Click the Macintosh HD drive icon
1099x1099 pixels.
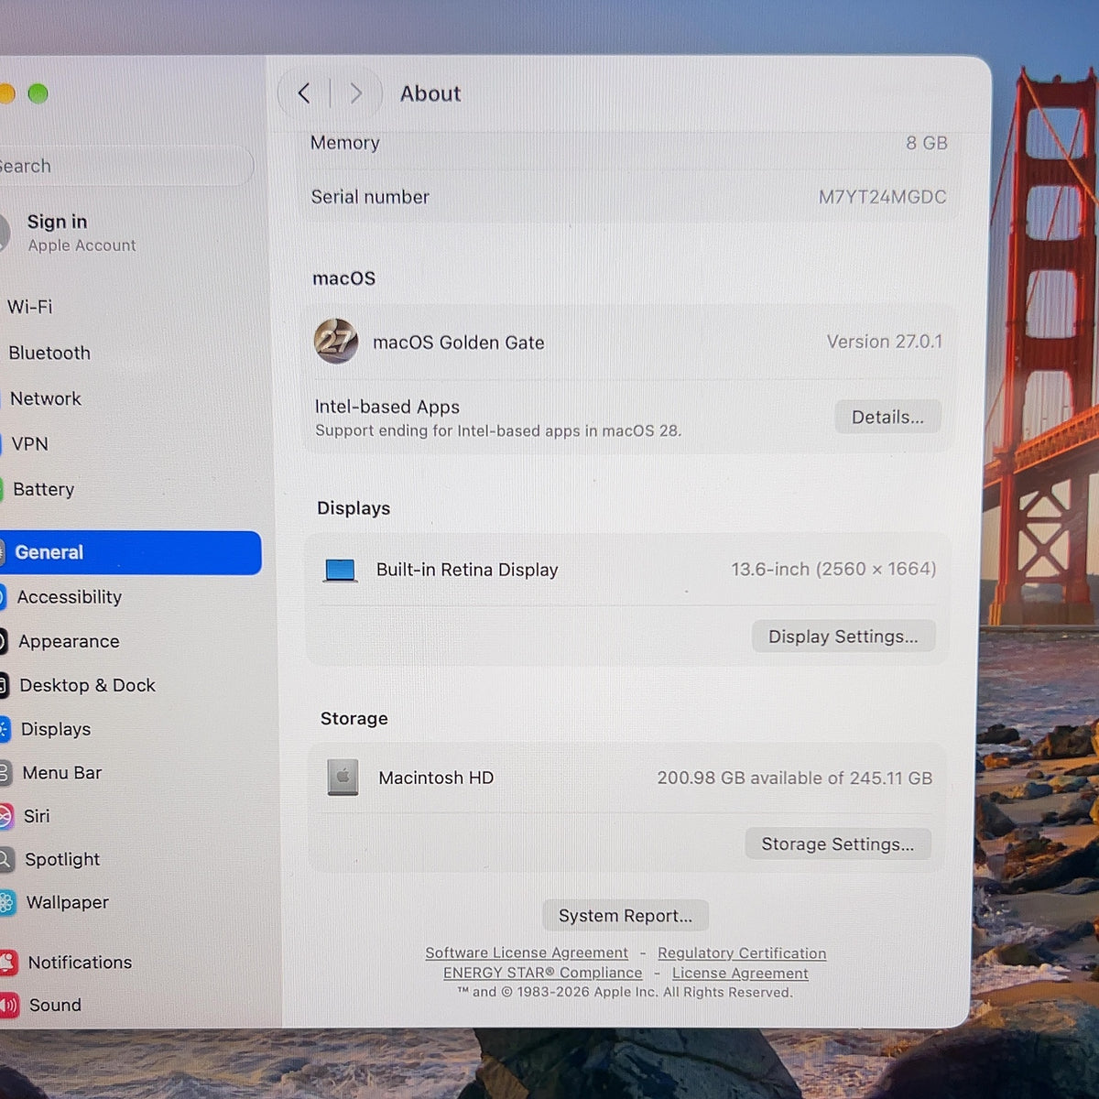tap(343, 778)
